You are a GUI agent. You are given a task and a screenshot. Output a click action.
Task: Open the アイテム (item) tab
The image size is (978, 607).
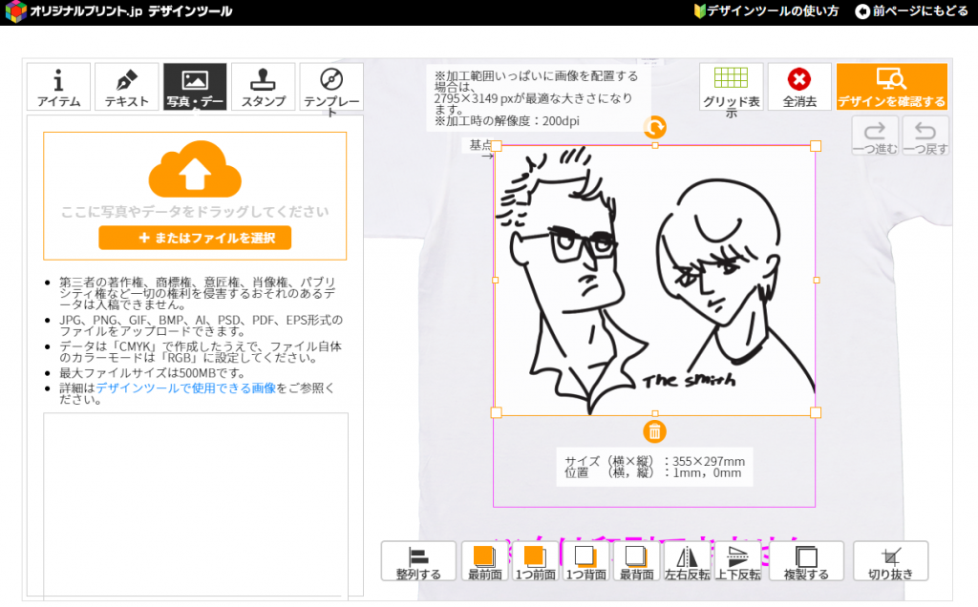(58, 87)
